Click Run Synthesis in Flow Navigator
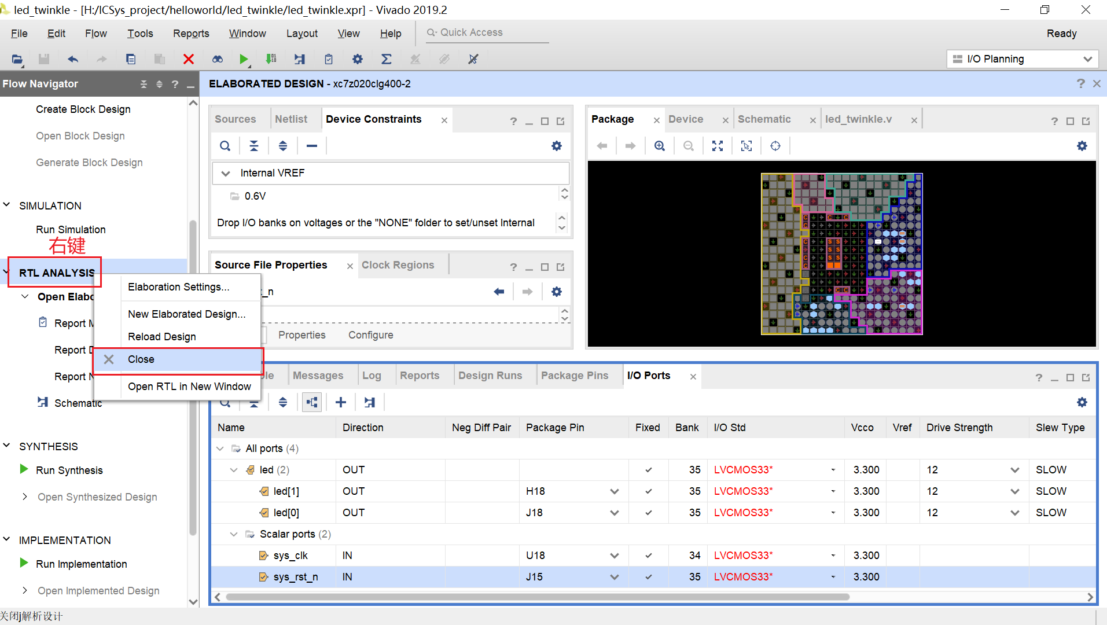The height and width of the screenshot is (625, 1107). pyautogui.click(x=69, y=470)
